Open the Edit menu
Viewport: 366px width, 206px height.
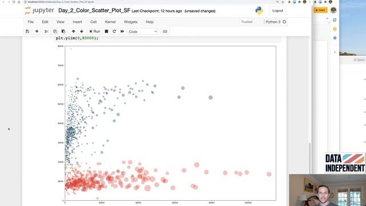point(45,22)
